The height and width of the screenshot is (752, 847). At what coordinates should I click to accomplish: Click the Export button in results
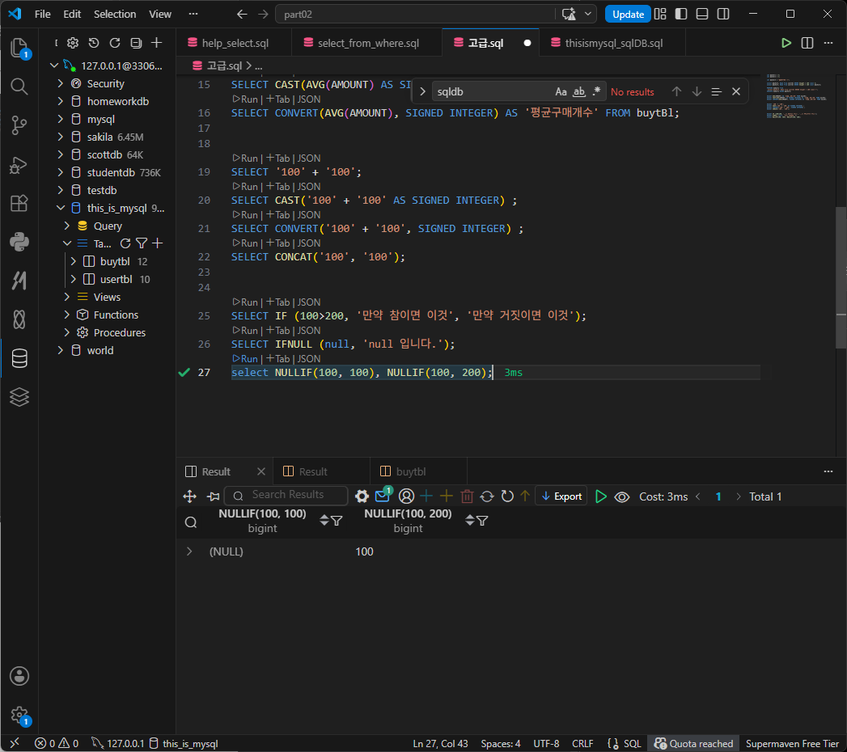(561, 496)
